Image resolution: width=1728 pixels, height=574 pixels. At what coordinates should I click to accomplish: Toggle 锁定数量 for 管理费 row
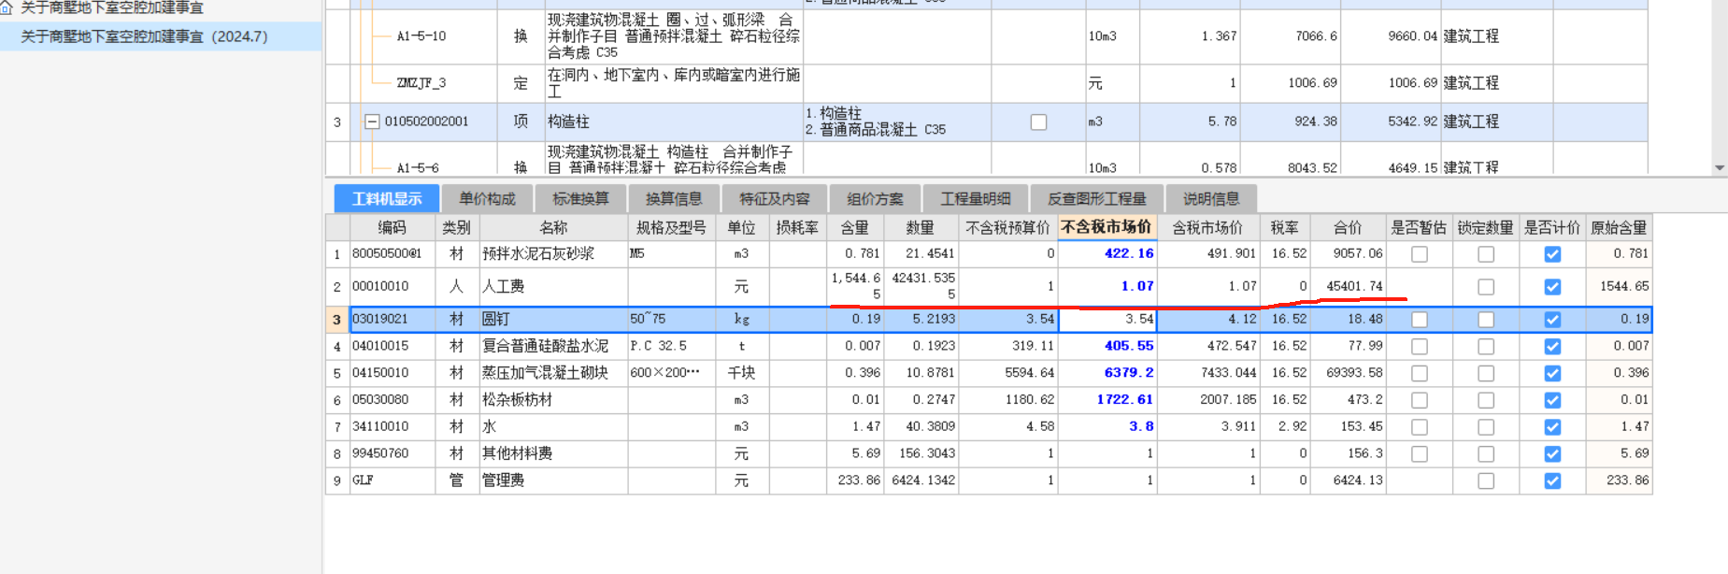click(1486, 481)
